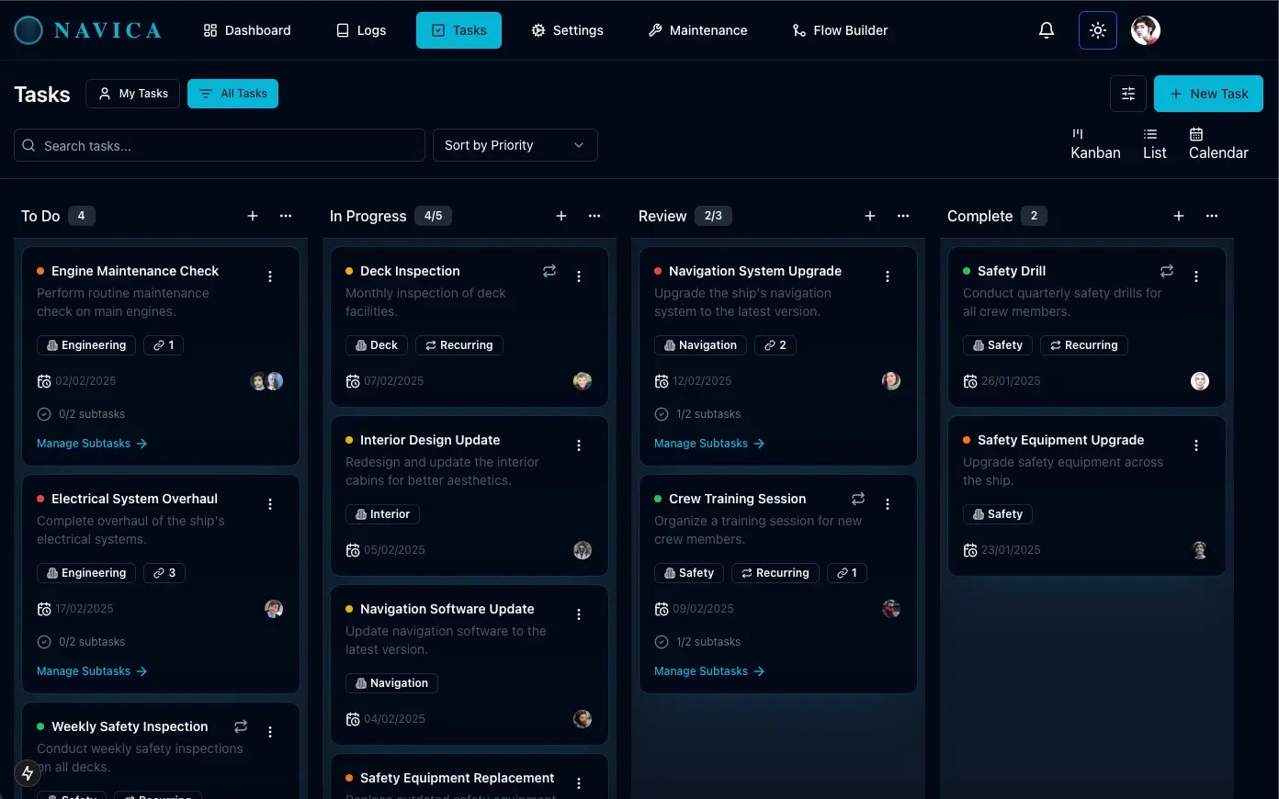Open the To Do column options menu

click(285, 216)
